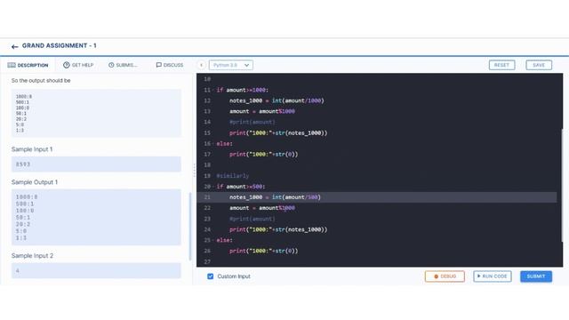Click the Description tab icon
This screenshot has height=320, width=569.
[12, 65]
